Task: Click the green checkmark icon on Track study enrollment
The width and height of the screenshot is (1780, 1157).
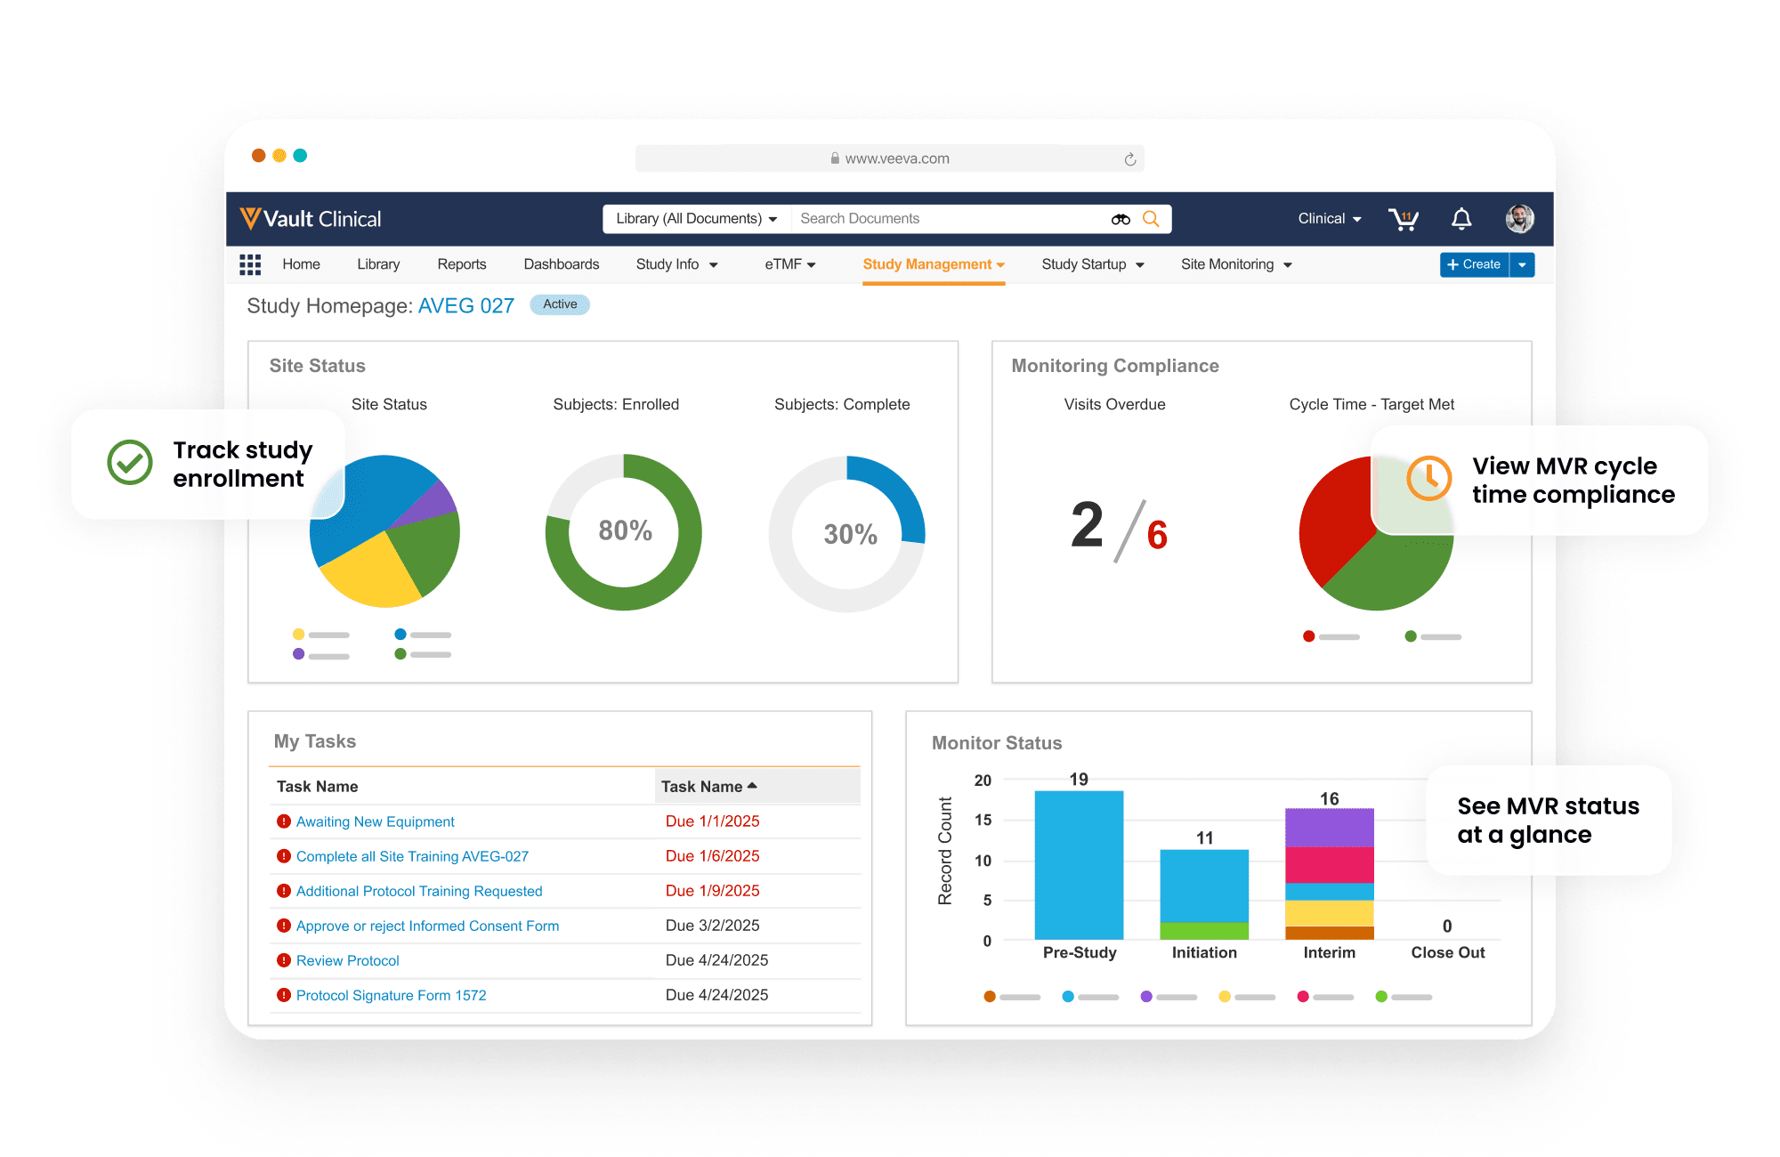Action: point(130,463)
